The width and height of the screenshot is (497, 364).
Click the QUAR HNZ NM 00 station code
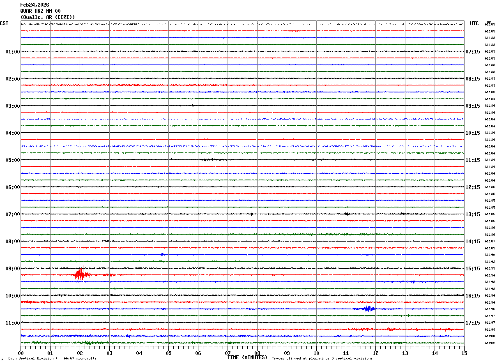tap(40, 11)
